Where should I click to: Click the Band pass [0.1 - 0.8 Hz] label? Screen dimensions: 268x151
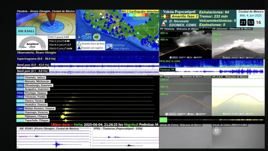coord(32,71)
